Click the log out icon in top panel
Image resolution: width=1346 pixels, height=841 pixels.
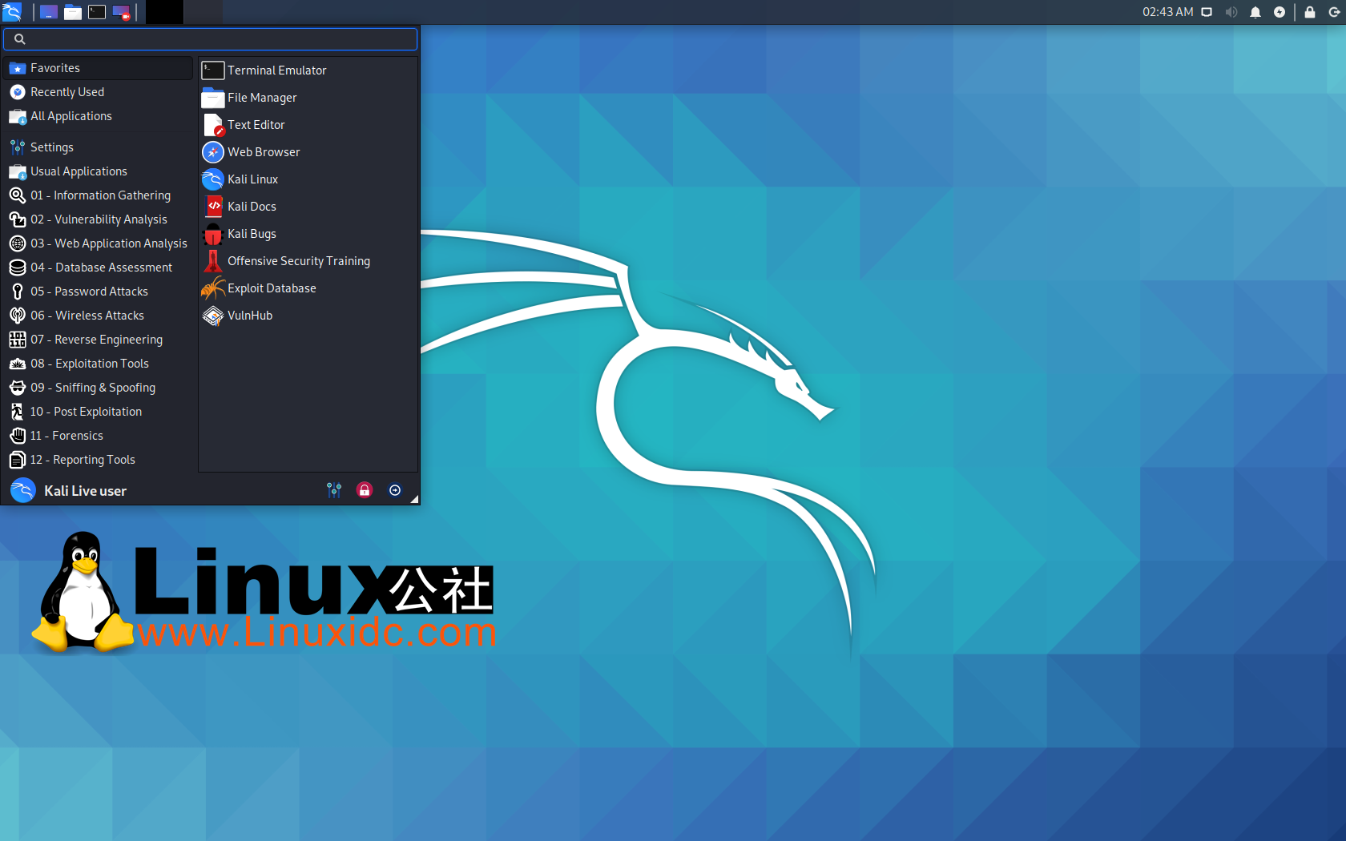click(1334, 12)
